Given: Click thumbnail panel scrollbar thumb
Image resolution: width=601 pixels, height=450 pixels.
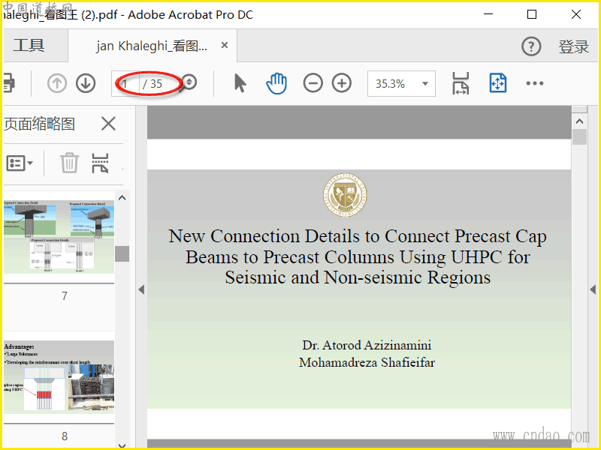Looking at the screenshot, I should click(122, 254).
